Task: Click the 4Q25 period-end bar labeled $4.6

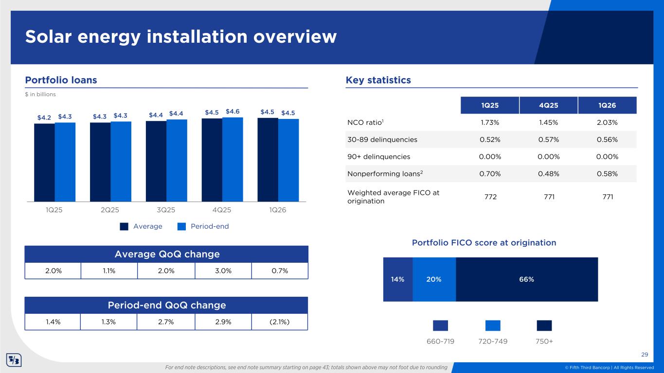Action: (233, 159)
